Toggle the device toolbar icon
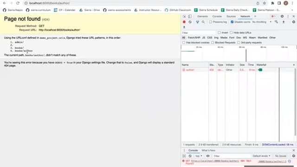Image resolution: width=297 pixels, height=167 pixels. 190,17
